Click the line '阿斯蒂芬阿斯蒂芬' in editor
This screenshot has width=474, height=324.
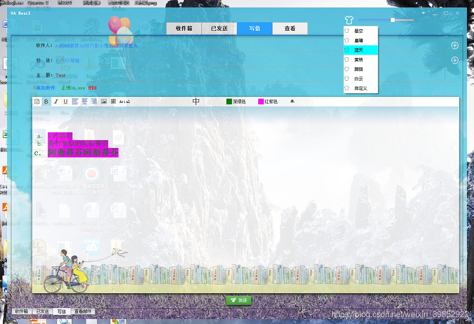coord(83,152)
